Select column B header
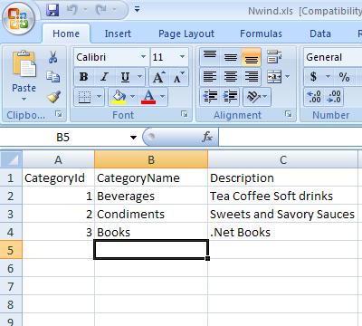This screenshot has height=326, width=362. click(x=151, y=159)
